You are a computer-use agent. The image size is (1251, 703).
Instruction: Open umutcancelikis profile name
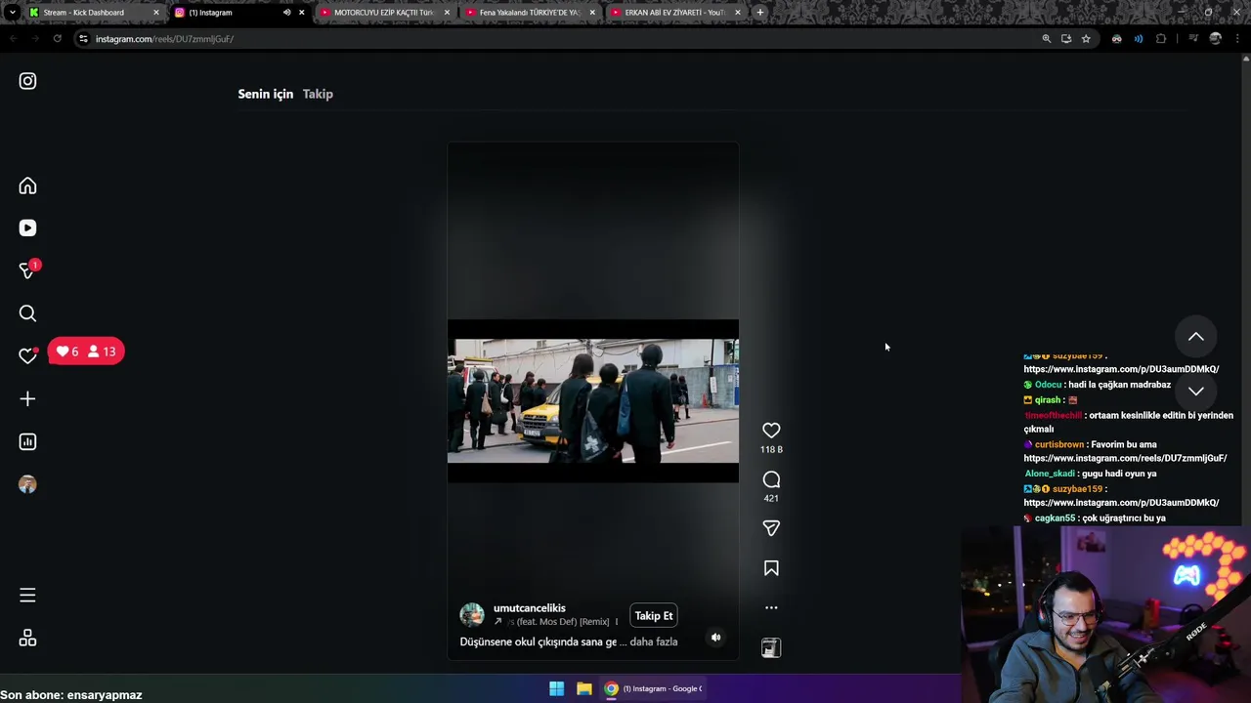(530, 608)
